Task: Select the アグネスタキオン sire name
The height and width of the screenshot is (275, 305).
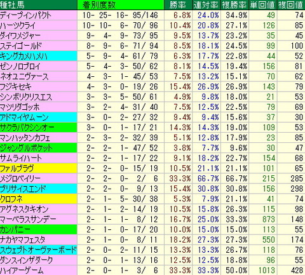Action: pos(24,209)
